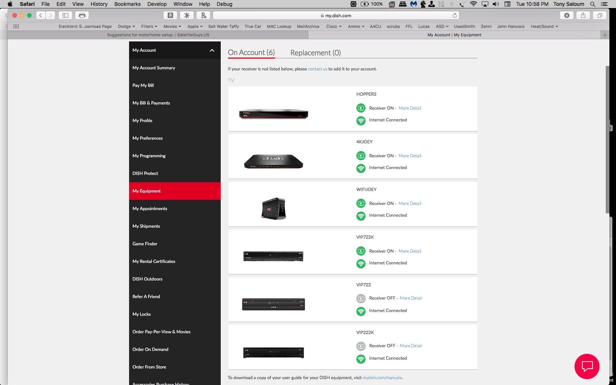Image resolution: width=616 pixels, height=385 pixels.
Task: Click the Wireless Joey receiver image
Action: coord(274,208)
